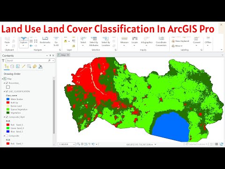Select the LULC_CLASSIFICATION layer name
This screenshot has width=225, height=169.
(x=19, y=92)
